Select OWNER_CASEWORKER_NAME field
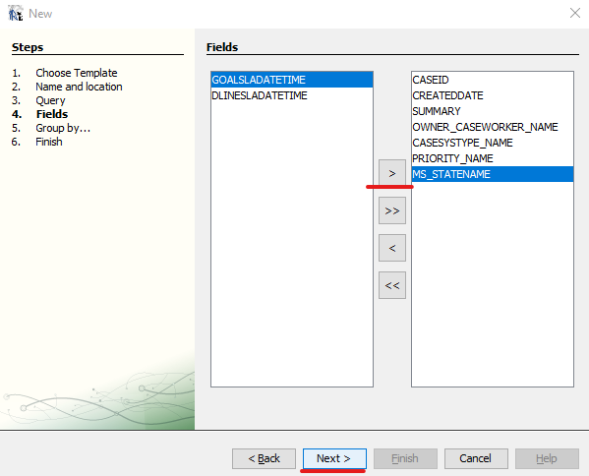 click(493, 127)
